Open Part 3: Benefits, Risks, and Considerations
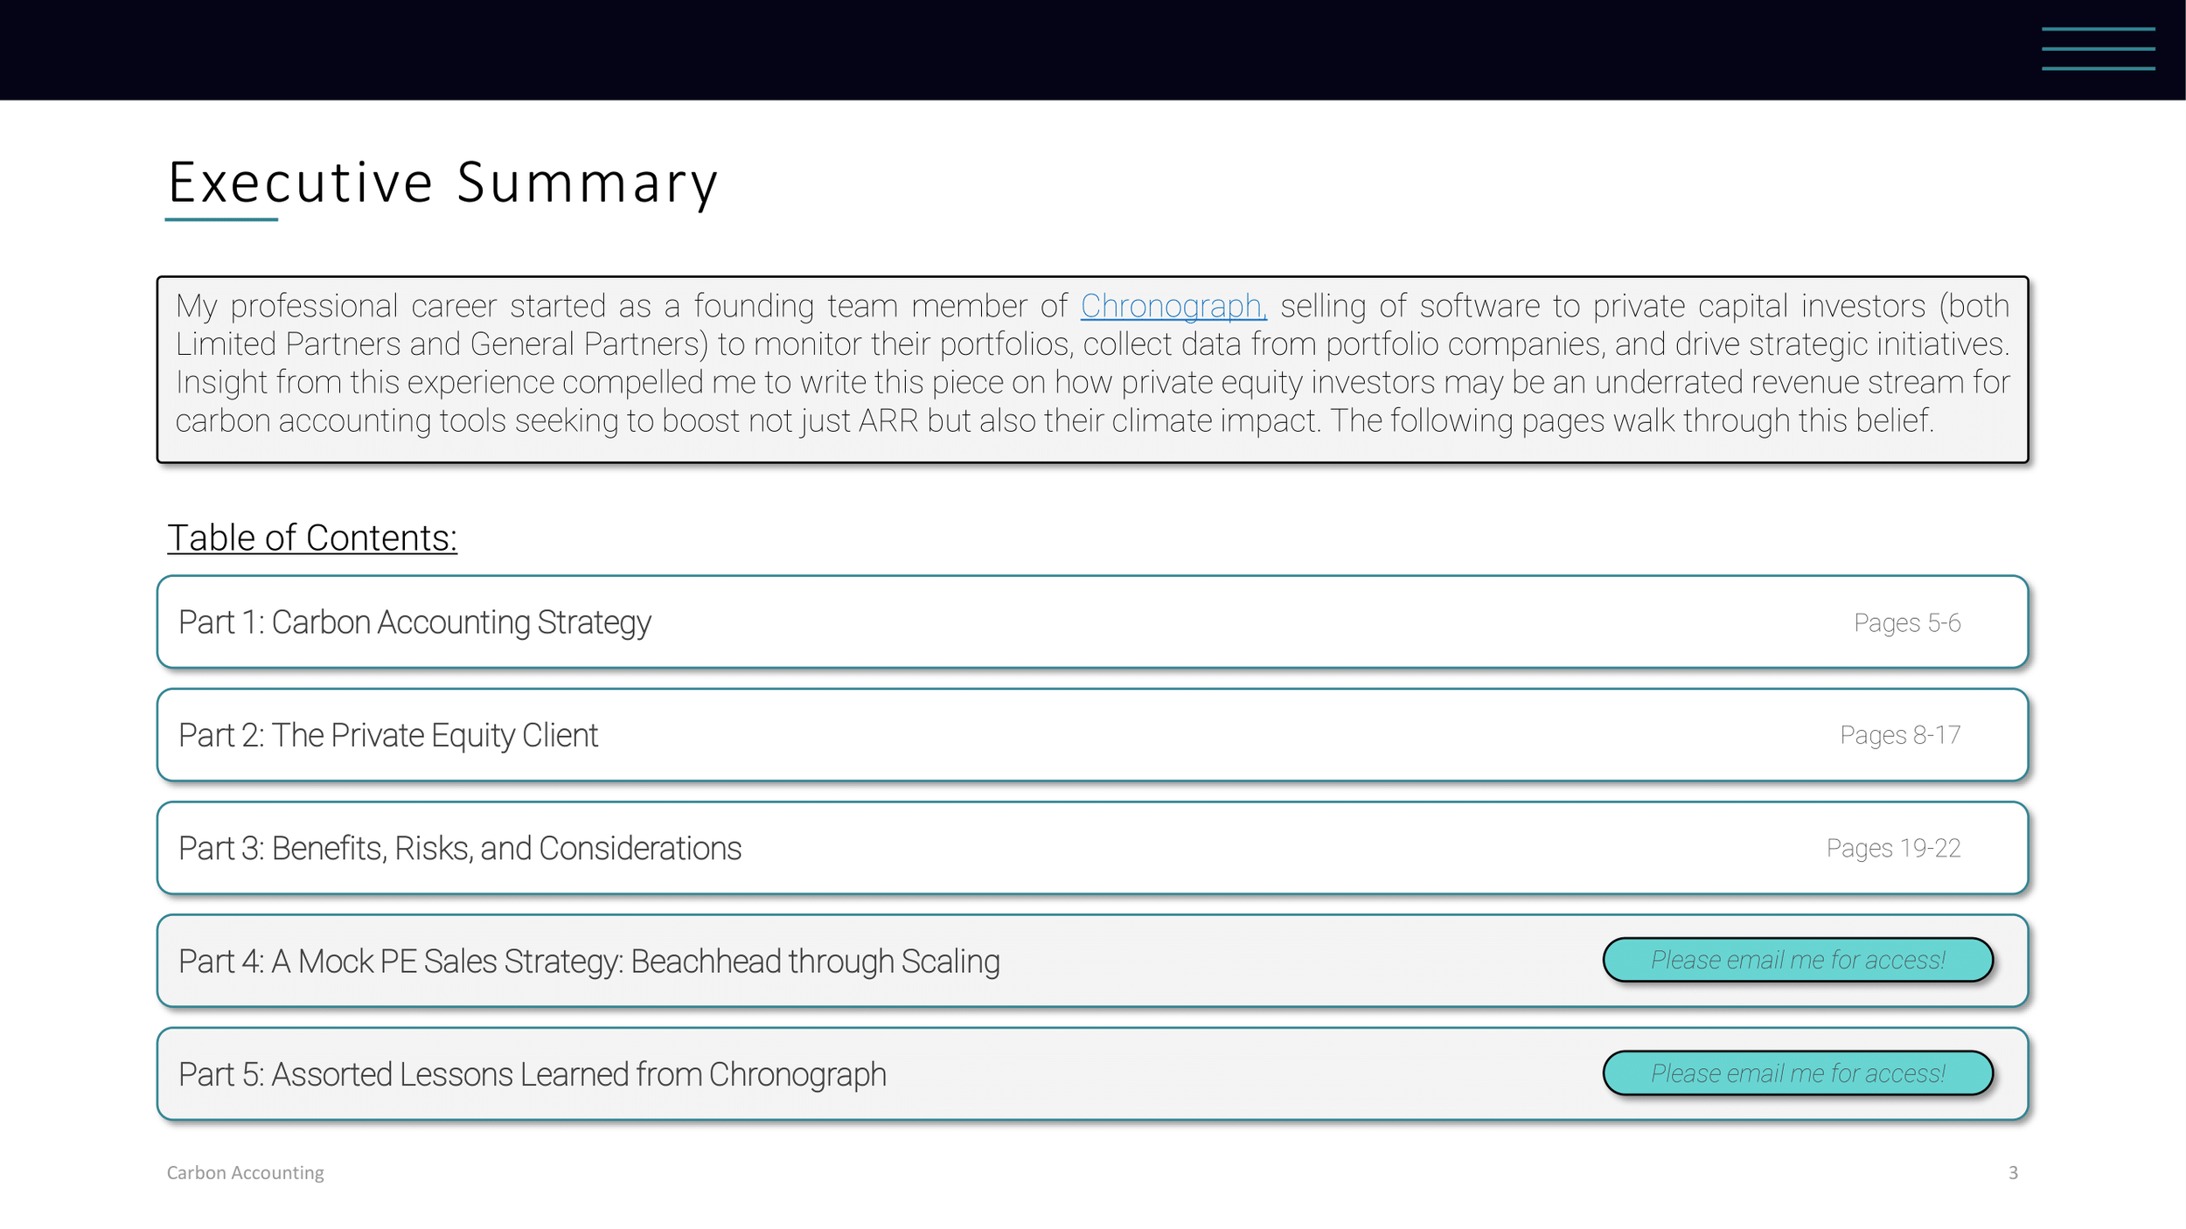The width and height of the screenshot is (2186, 1229). [1092, 848]
